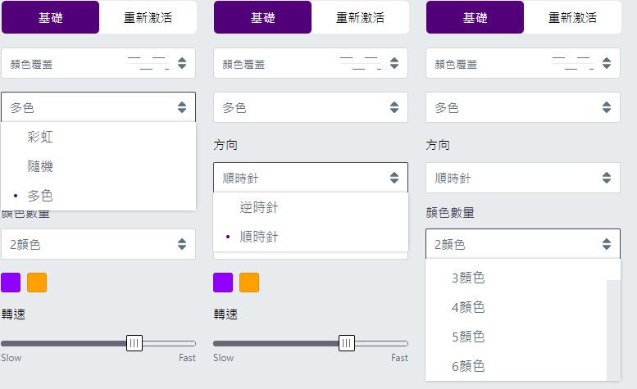Collapse the open 順時針 dropdown in middle panel

[311, 178]
